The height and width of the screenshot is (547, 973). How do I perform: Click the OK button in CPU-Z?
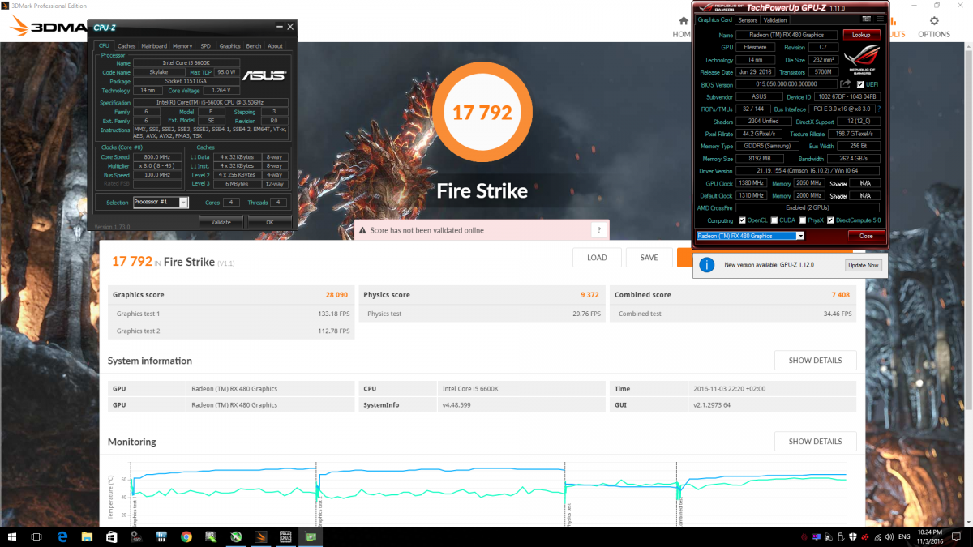[x=270, y=221]
